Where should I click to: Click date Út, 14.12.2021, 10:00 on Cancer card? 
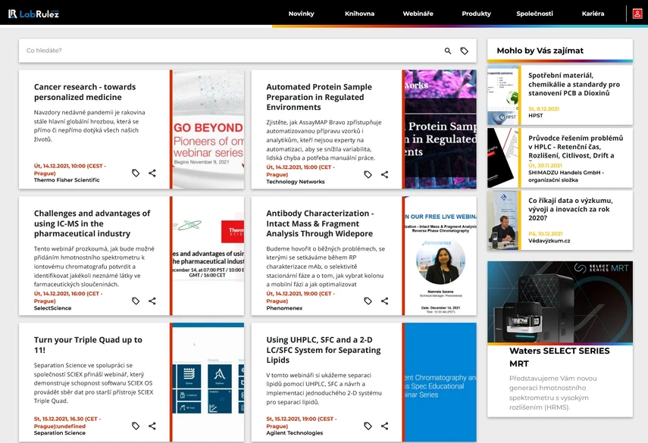70,170
